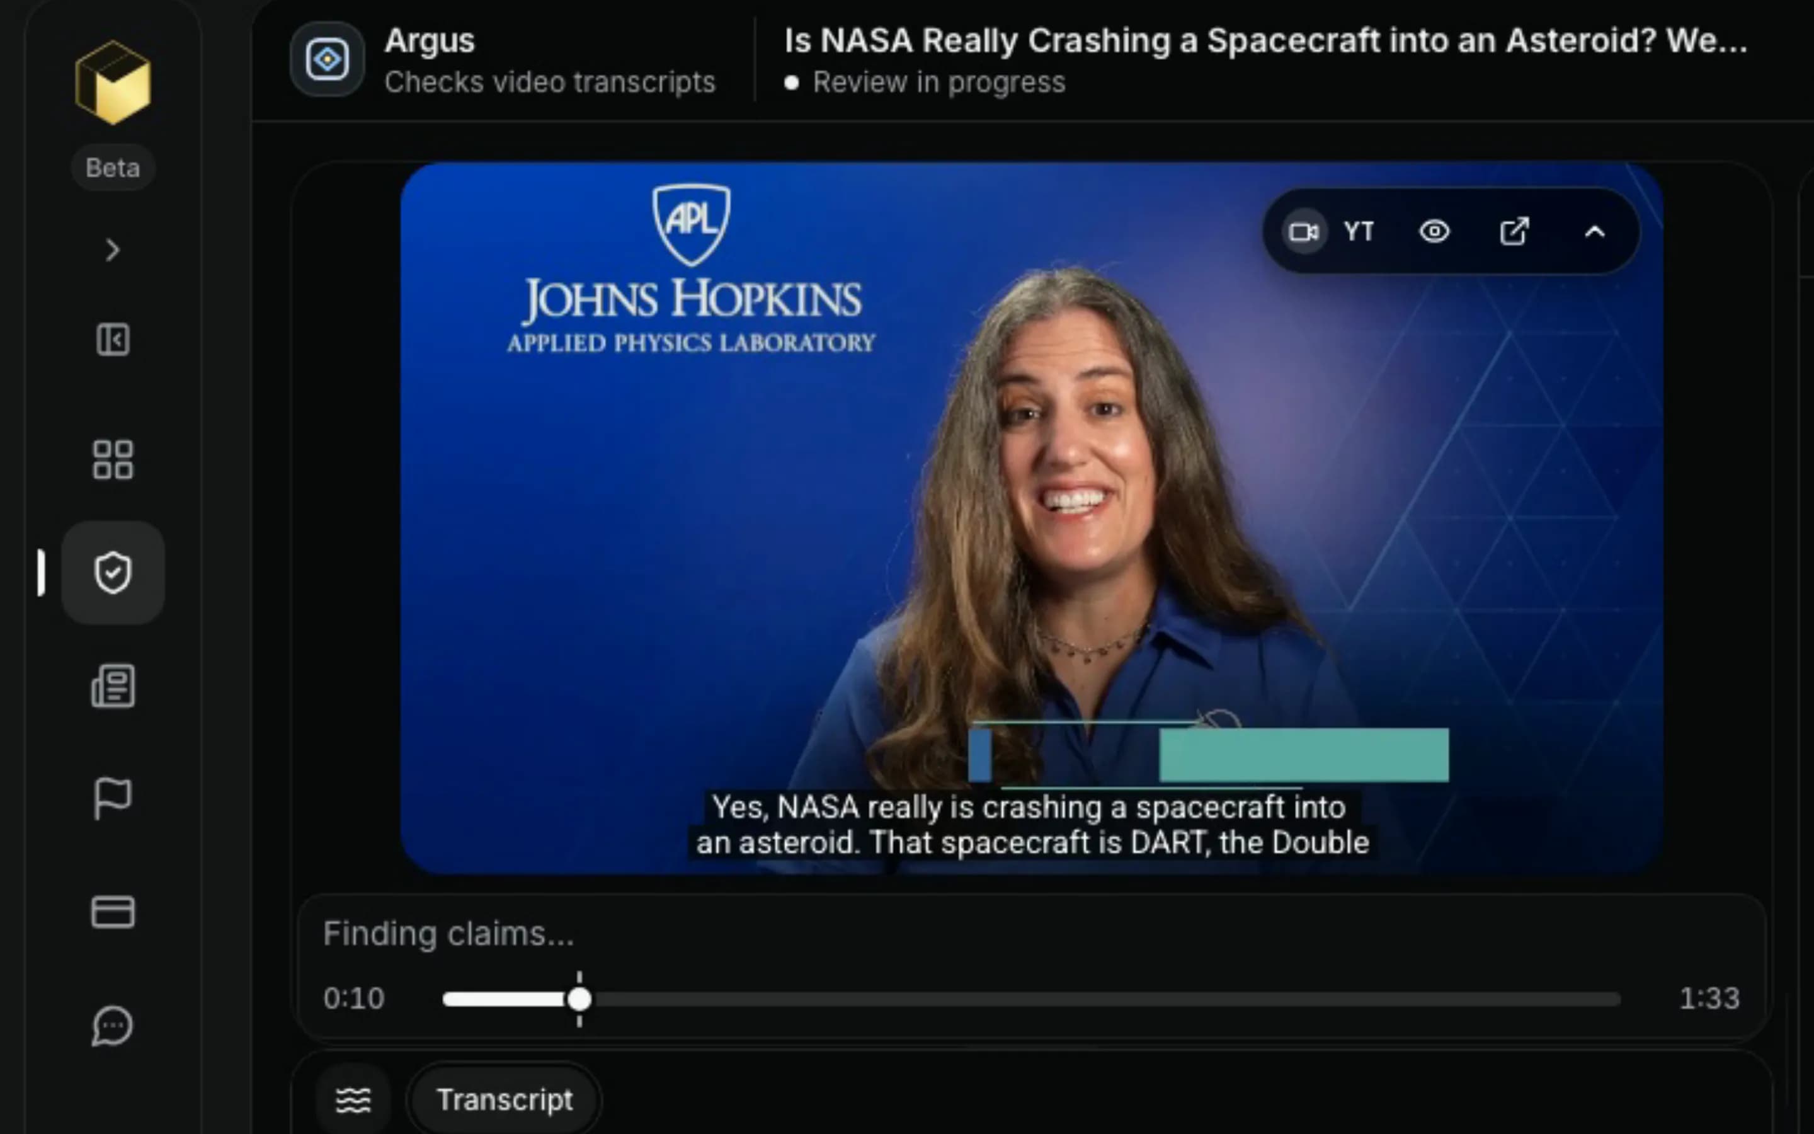Expand the sidebar with the right chevron
This screenshot has height=1134, width=1814.
coord(113,249)
